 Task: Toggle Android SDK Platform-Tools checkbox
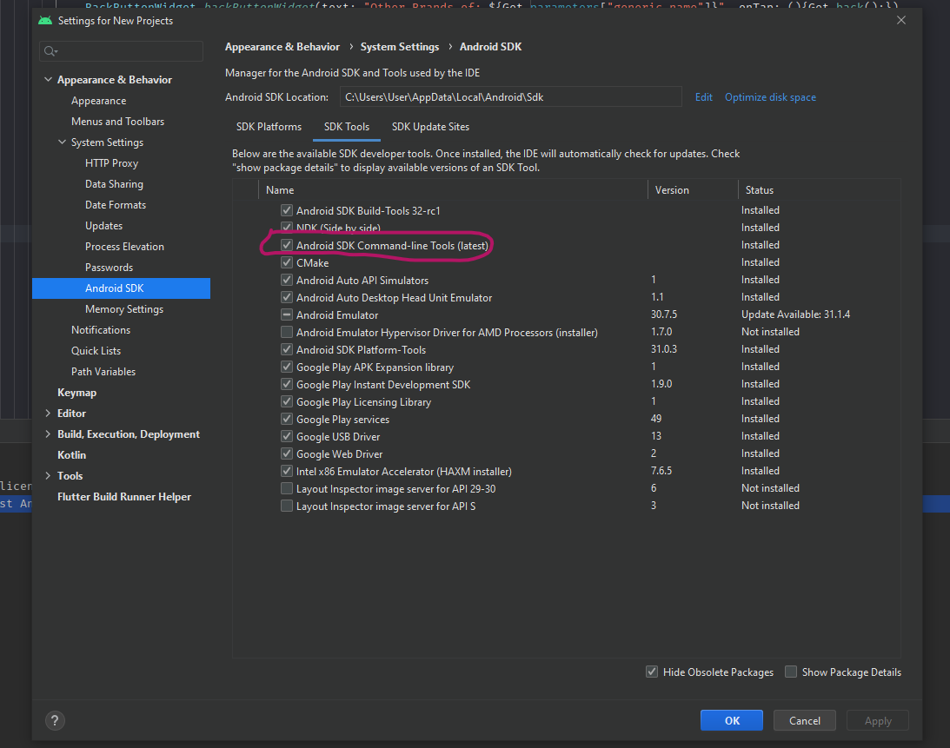[287, 349]
